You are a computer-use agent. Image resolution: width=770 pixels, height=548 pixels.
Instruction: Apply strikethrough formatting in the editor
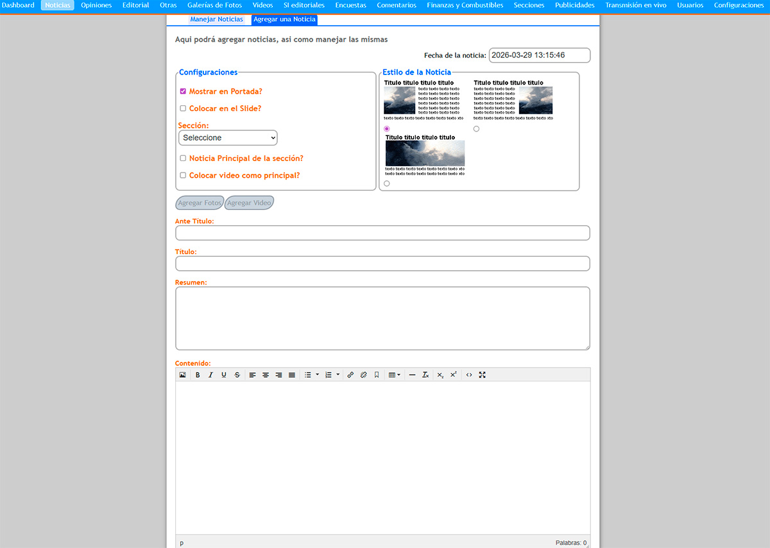(237, 375)
